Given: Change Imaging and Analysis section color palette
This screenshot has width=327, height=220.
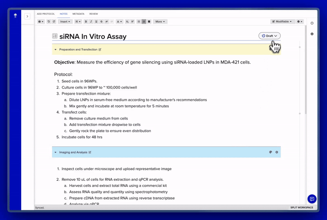Looking at the screenshot, I should point(271,152).
